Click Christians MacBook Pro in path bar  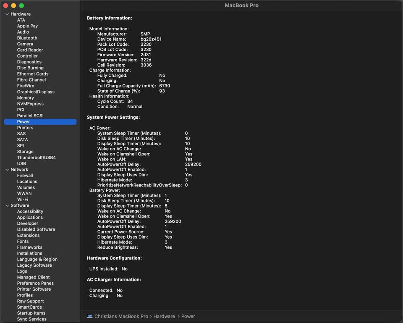(x=121, y=316)
